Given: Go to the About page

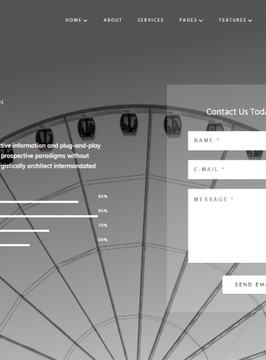Looking at the screenshot, I should tap(113, 20).
